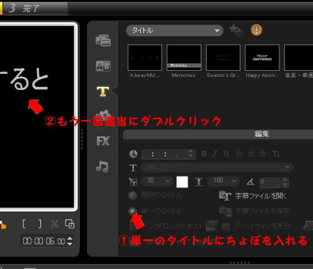Enable the グリッドラインを表示 checkbox
Image resolution: width=313 pixels, height=269 pixels.
click(225, 226)
